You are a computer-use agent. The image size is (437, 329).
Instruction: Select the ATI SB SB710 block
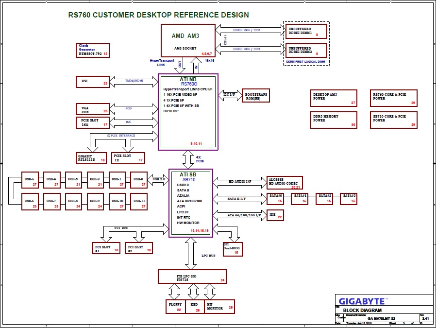point(190,203)
